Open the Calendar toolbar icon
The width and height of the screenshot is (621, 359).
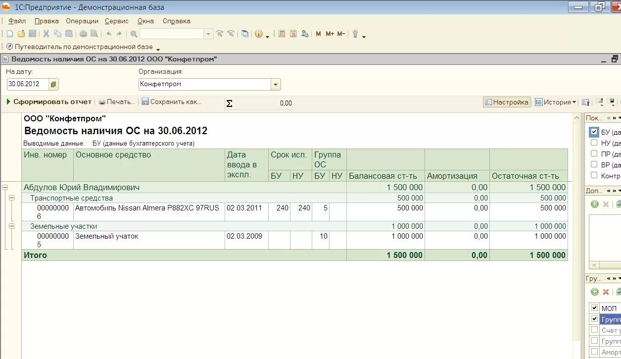[293, 34]
